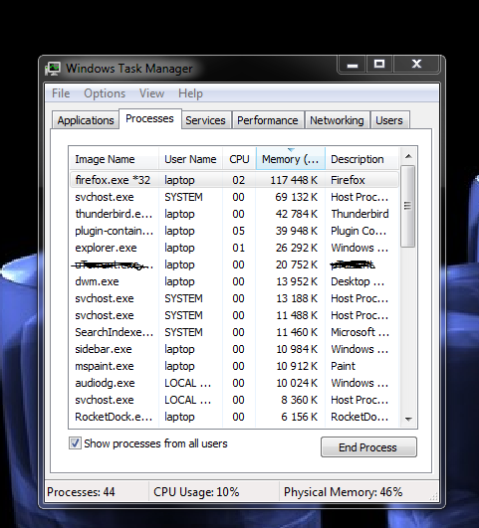This screenshot has height=528, width=479.
Task: Select the dwm.exe process row
Action: [234, 281]
